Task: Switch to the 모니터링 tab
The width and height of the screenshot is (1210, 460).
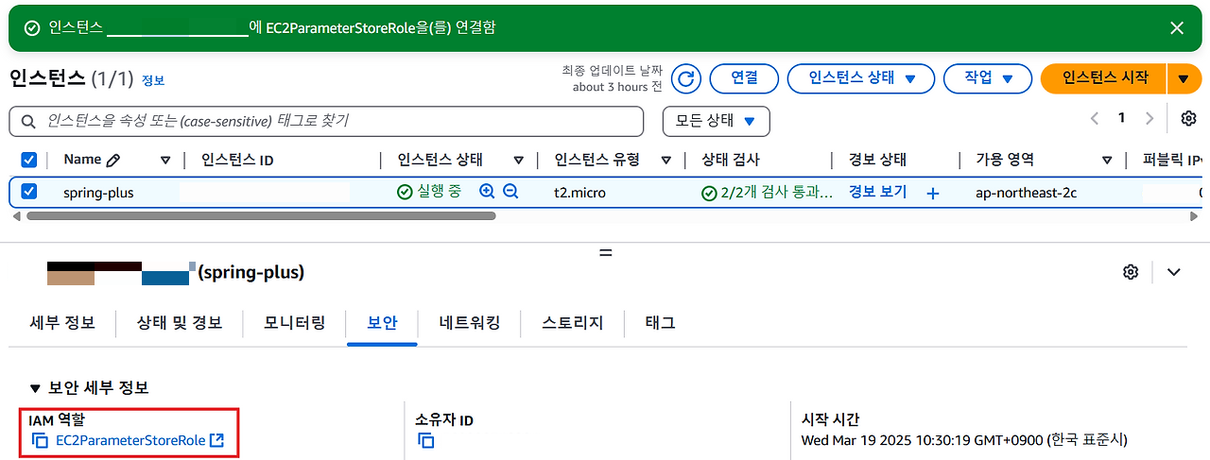Action: point(295,323)
